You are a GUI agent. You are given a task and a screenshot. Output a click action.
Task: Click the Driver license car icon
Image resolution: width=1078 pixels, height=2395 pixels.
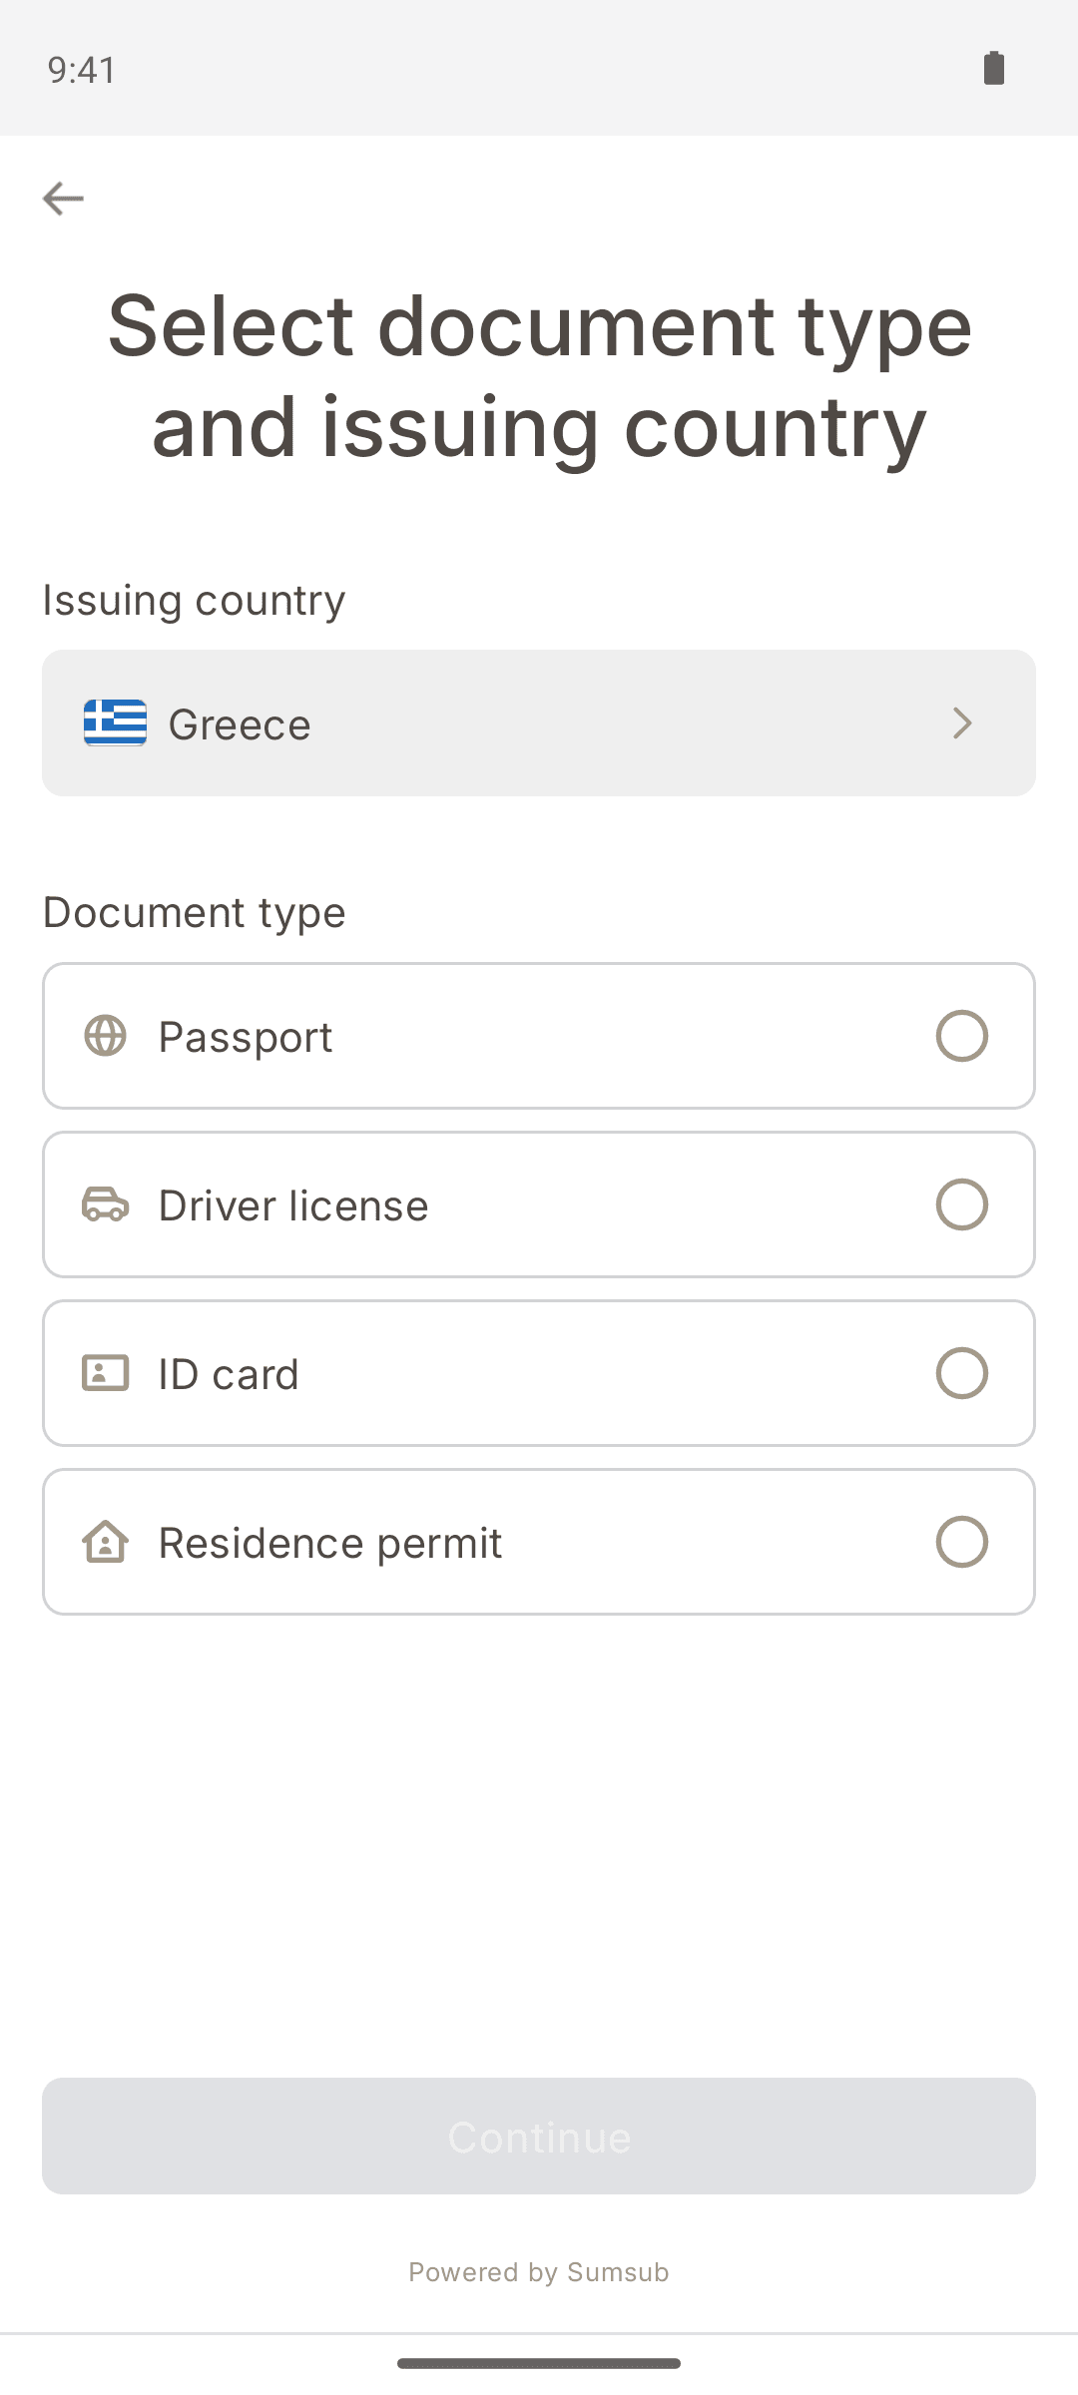pyautogui.click(x=105, y=1204)
